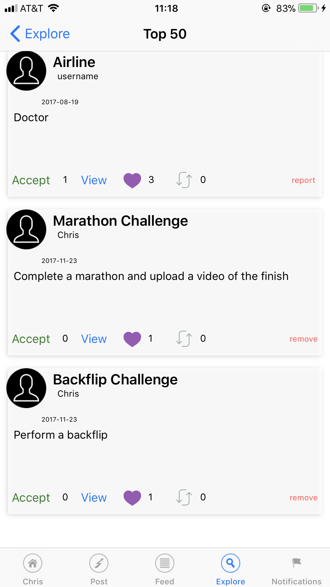Image resolution: width=330 pixels, height=587 pixels.
Task: Remove the Marathon Challenge post
Action: pos(303,339)
